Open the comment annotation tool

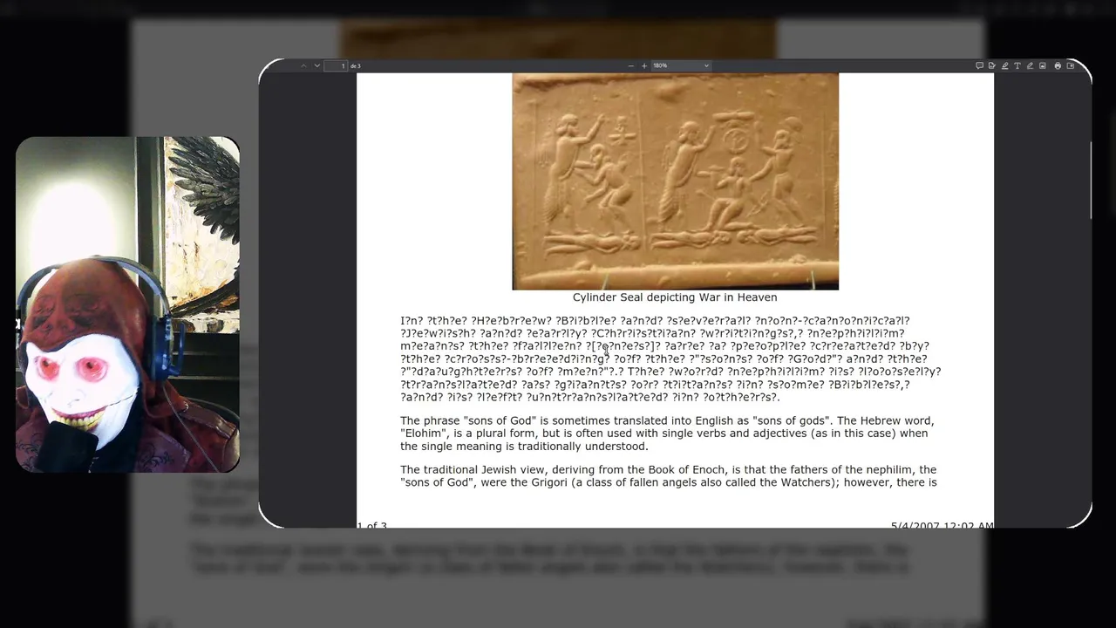coord(980,65)
